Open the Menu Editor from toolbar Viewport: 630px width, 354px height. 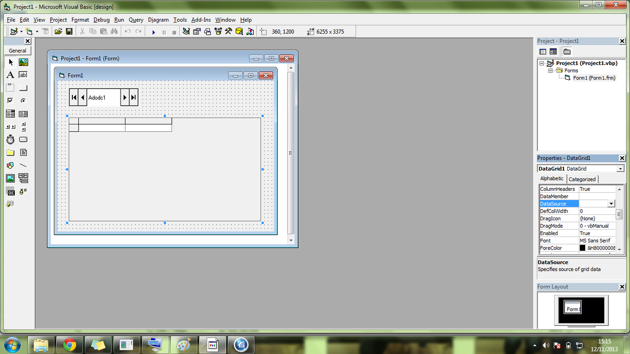coord(45,31)
